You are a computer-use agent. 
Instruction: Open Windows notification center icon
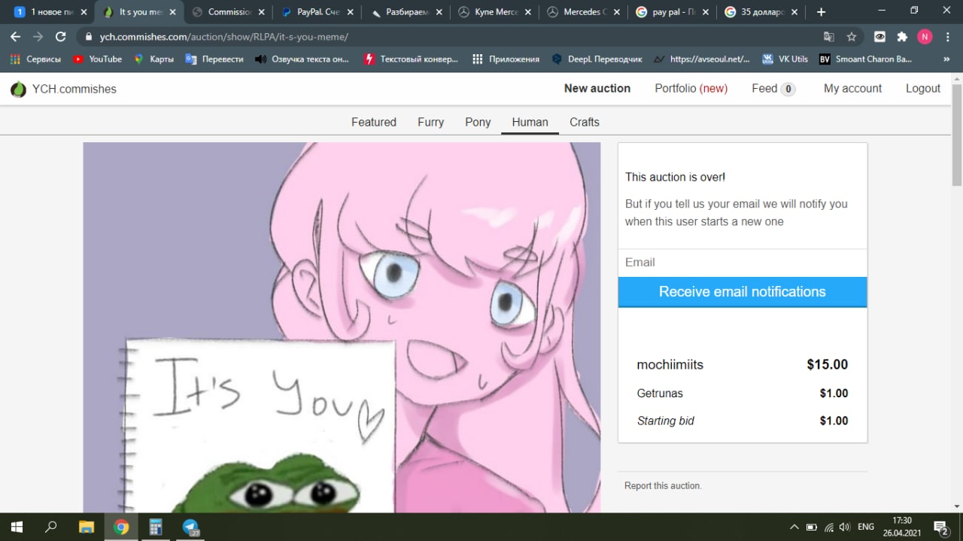tap(940, 527)
